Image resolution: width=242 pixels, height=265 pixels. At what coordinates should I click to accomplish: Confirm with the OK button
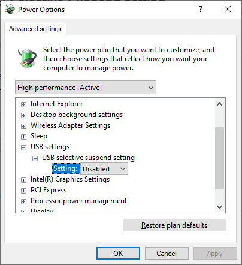point(118,254)
